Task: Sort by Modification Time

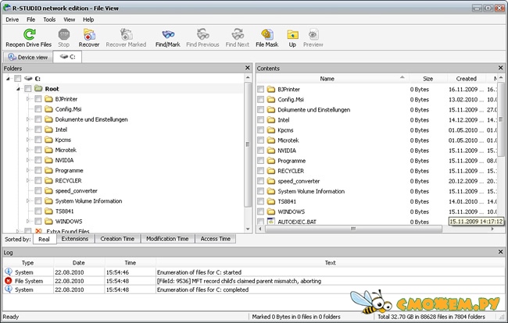Action: tap(167, 239)
